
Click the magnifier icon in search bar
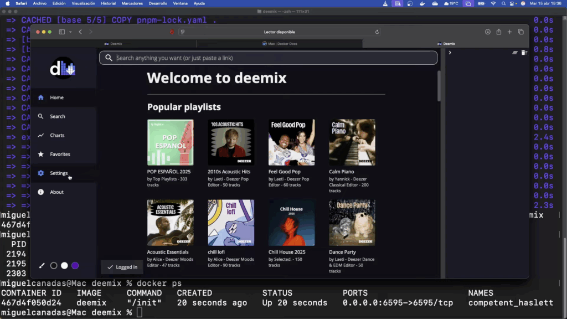click(109, 58)
